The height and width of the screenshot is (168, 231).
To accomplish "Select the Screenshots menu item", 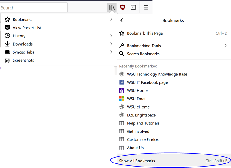I will 23,60.
